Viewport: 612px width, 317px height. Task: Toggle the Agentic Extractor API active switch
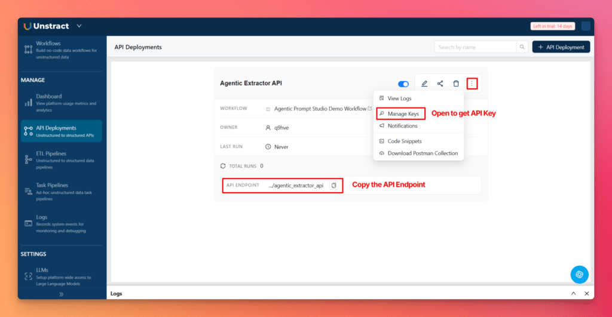pyautogui.click(x=403, y=84)
